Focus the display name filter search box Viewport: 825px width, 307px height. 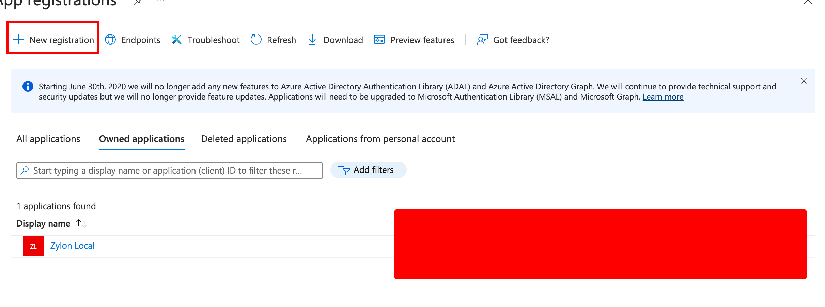pos(170,170)
